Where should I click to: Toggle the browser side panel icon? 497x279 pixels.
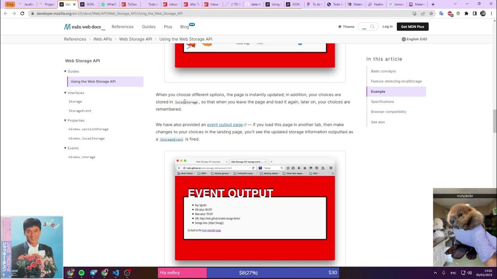tap(474, 13)
